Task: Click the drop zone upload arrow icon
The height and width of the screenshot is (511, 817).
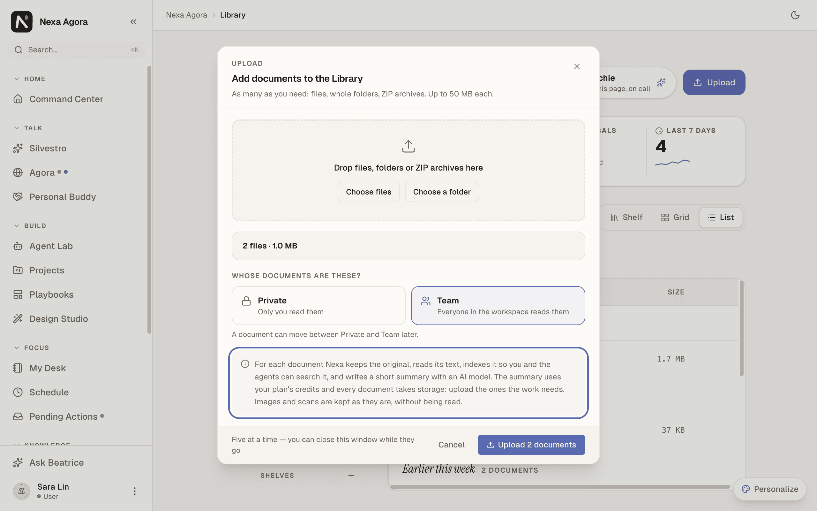Action: tap(408, 146)
